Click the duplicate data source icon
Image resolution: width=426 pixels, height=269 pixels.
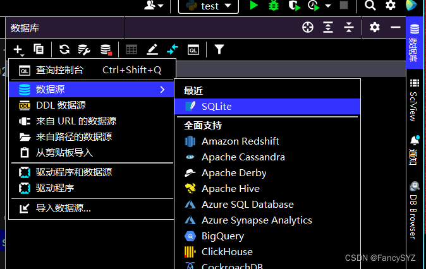coord(39,49)
